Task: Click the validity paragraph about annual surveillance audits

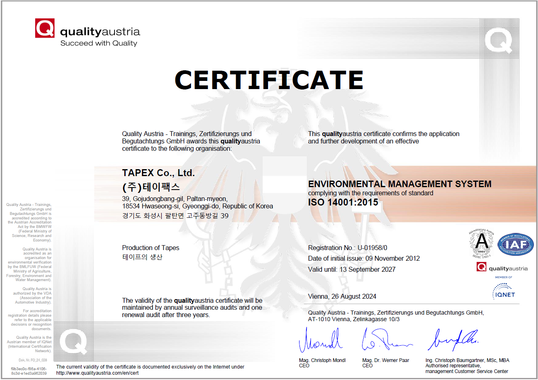Action: (x=192, y=308)
